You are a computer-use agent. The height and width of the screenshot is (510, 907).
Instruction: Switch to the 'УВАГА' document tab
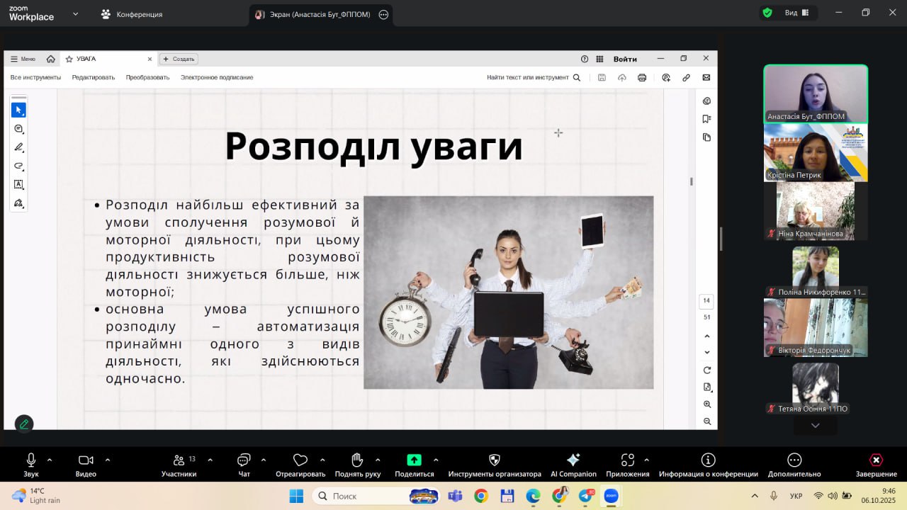(86, 59)
